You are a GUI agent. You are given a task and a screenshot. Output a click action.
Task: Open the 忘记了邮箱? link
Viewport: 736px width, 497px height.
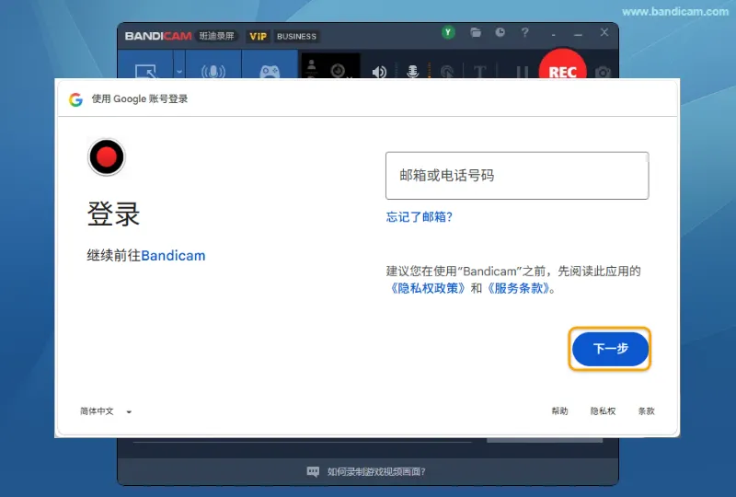(x=420, y=217)
